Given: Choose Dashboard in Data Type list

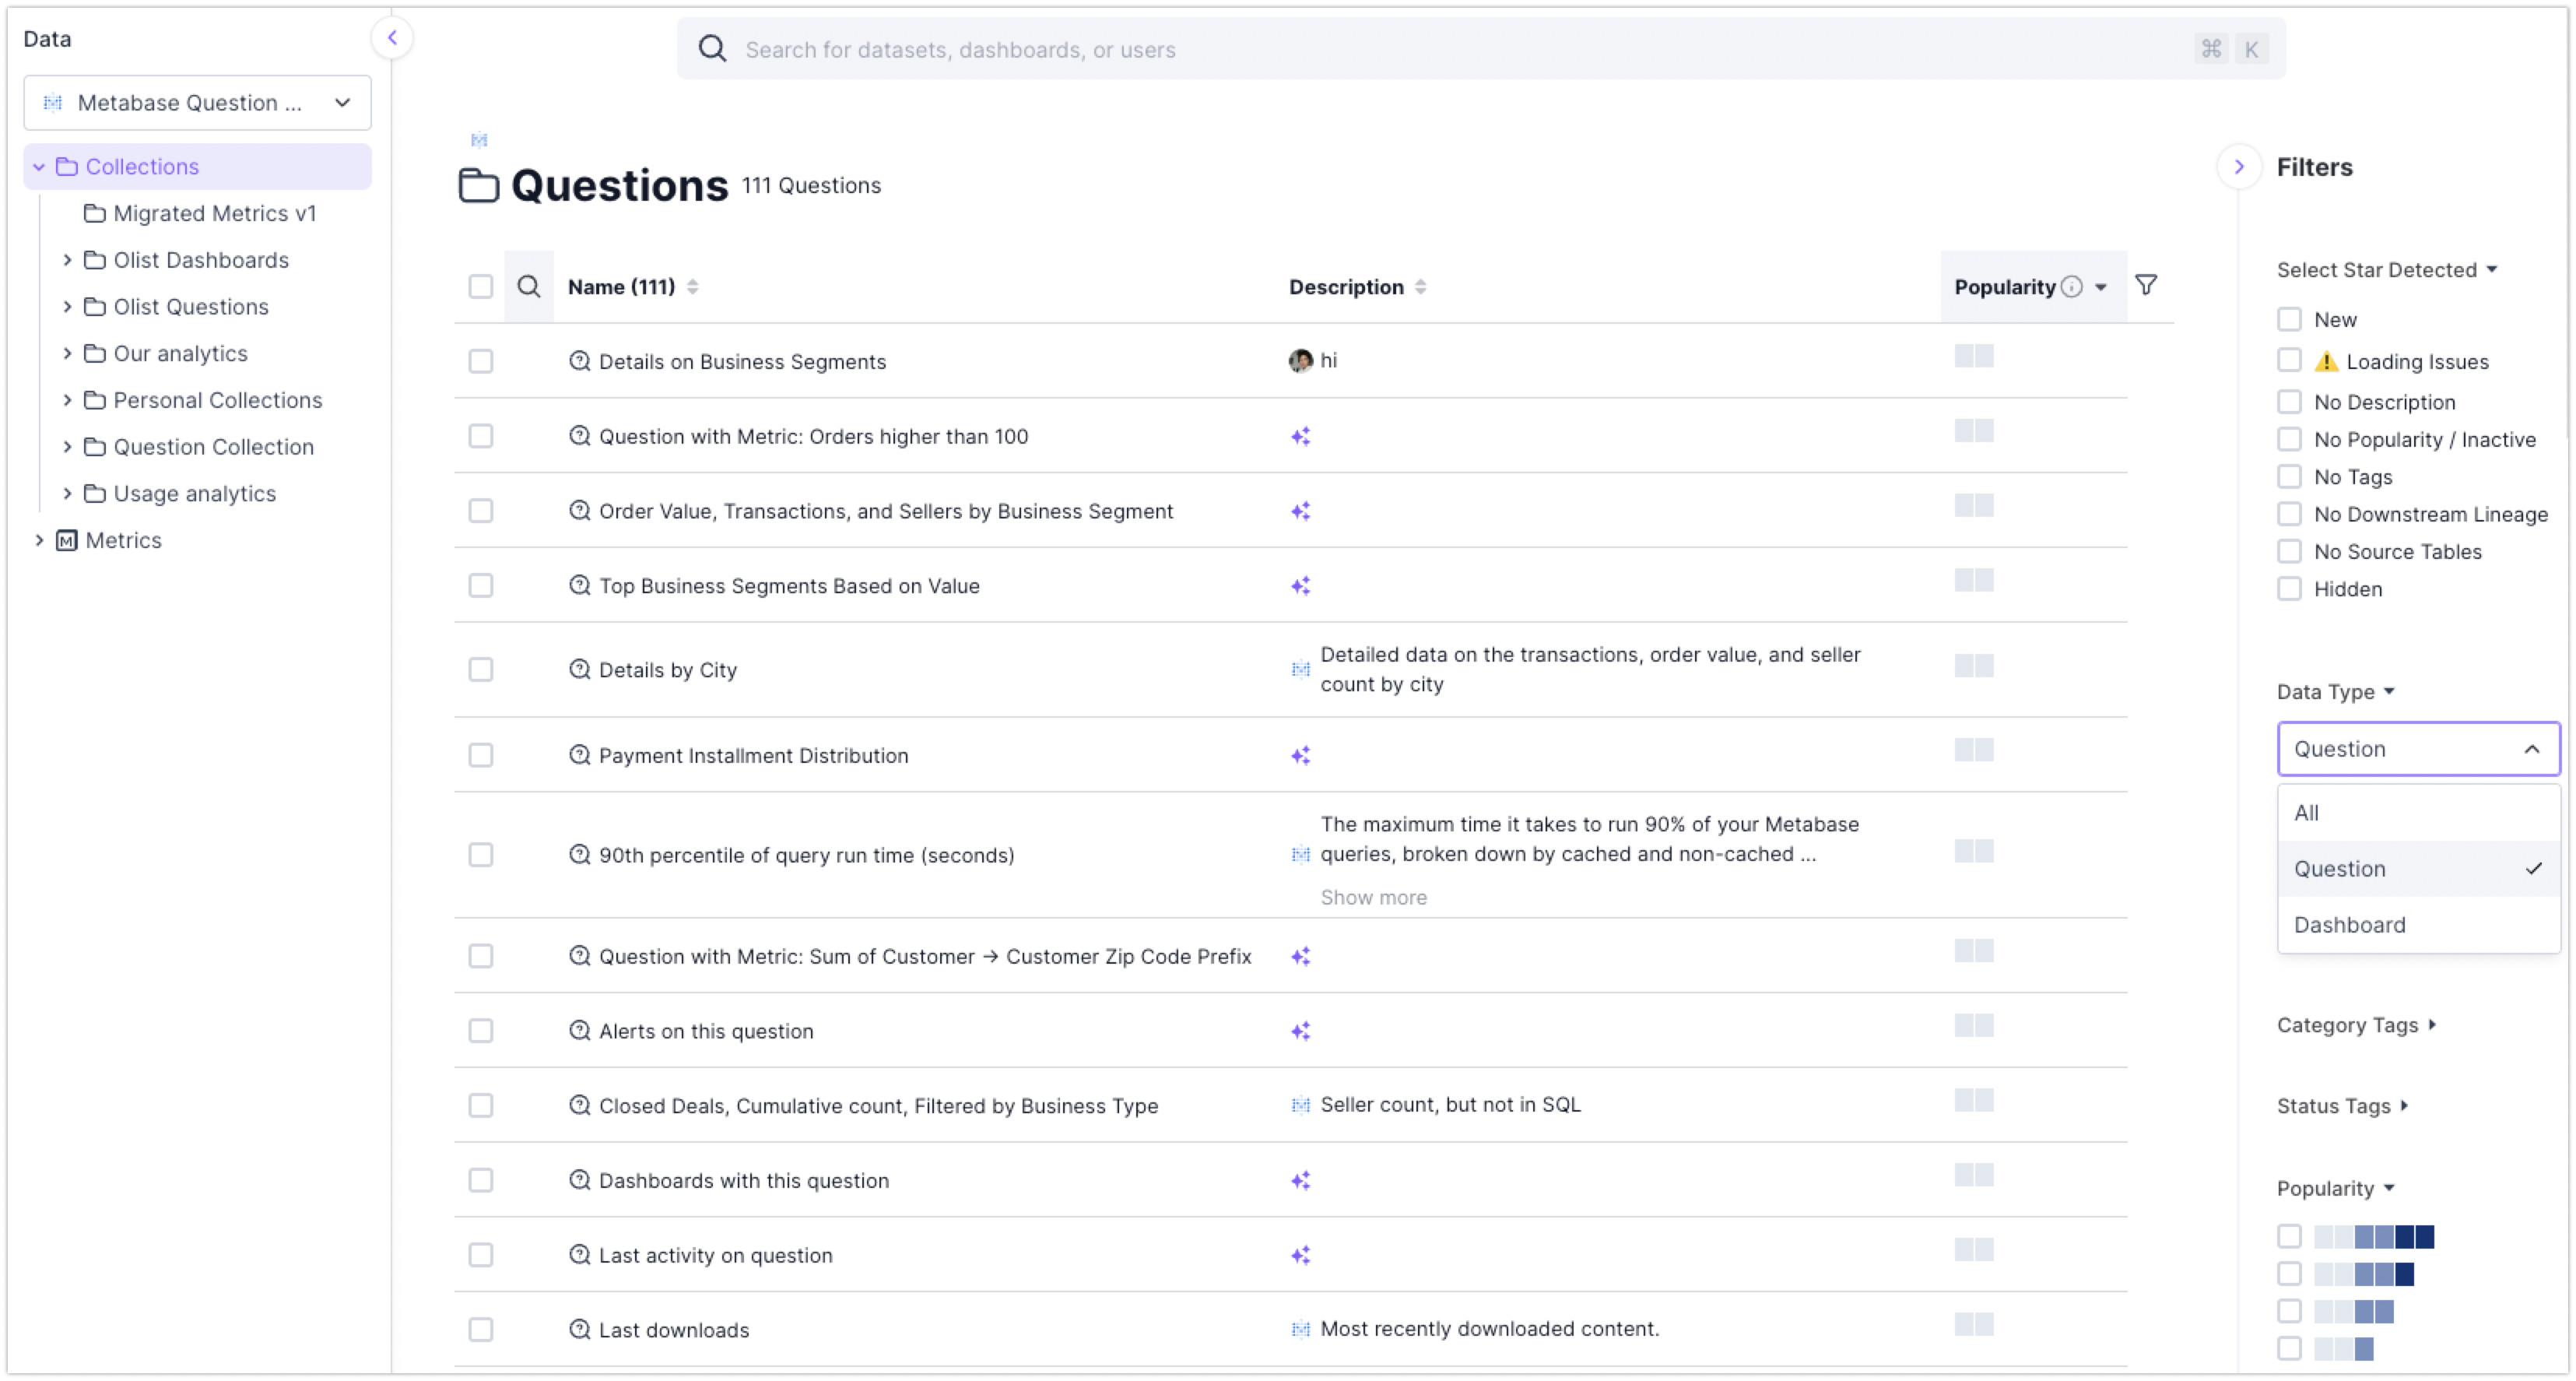Looking at the screenshot, I should [2349, 925].
